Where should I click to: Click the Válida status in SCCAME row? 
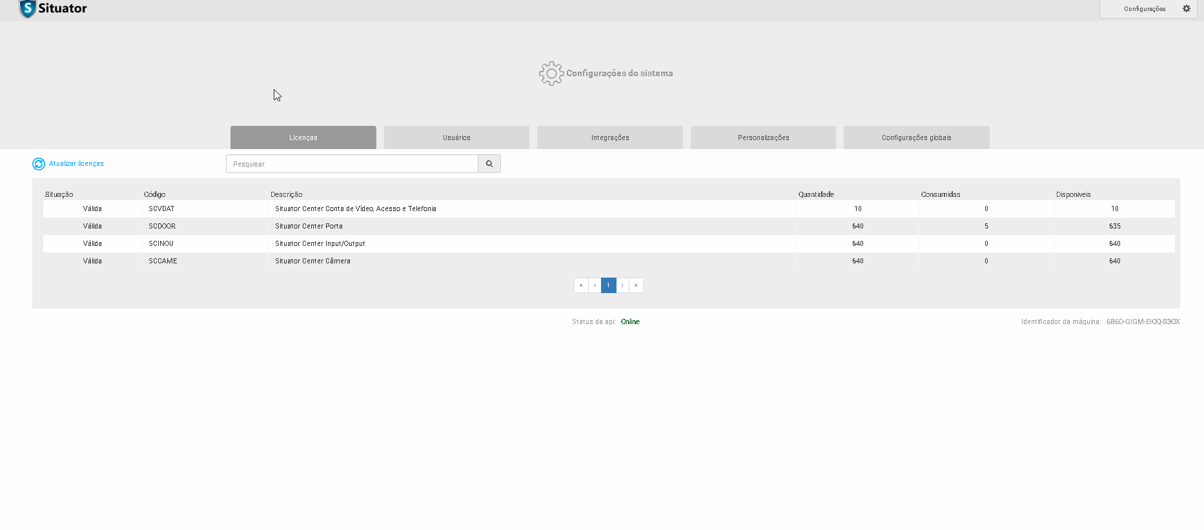tap(92, 261)
